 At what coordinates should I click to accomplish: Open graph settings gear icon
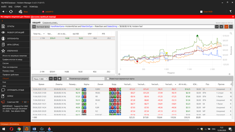click(x=119, y=74)
